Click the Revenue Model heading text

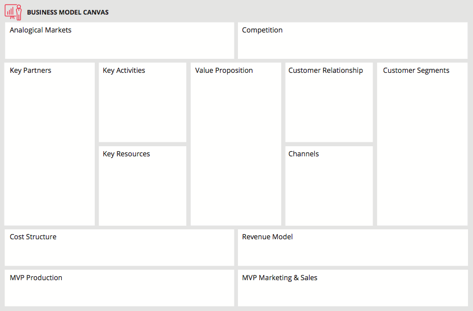coord(267,237)
